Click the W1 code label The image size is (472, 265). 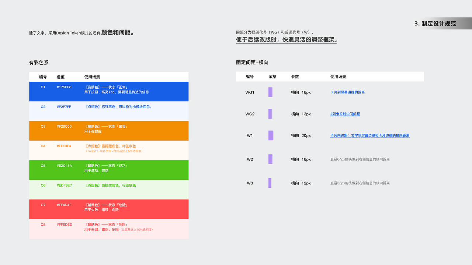(x=250, y=135)
